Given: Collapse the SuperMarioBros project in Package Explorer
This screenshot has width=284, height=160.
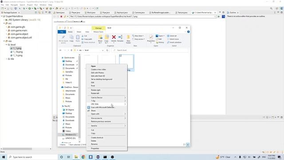Looking at the screenshot, I should 2,16.
